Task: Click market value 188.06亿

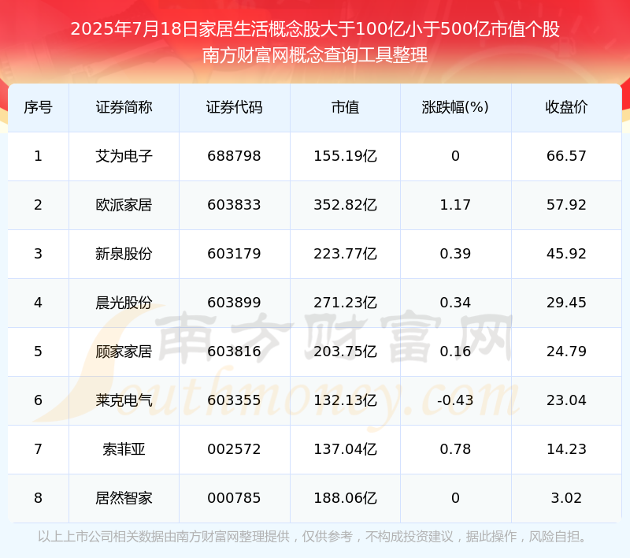Action: (x=345, y=498)
